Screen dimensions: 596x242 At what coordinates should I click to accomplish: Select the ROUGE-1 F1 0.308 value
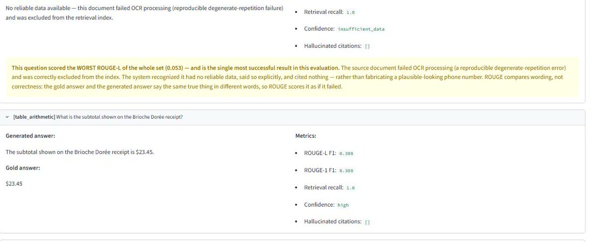click(x=346, y=170)
